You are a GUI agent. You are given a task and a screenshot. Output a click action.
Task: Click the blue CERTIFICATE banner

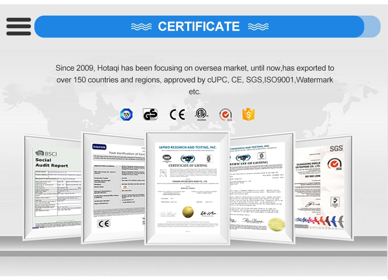tap(199, 27)
